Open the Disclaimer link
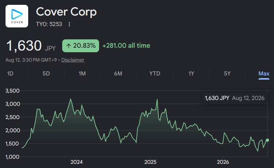Viewport: 274px width, 168px height. click(x=73, y=60)
